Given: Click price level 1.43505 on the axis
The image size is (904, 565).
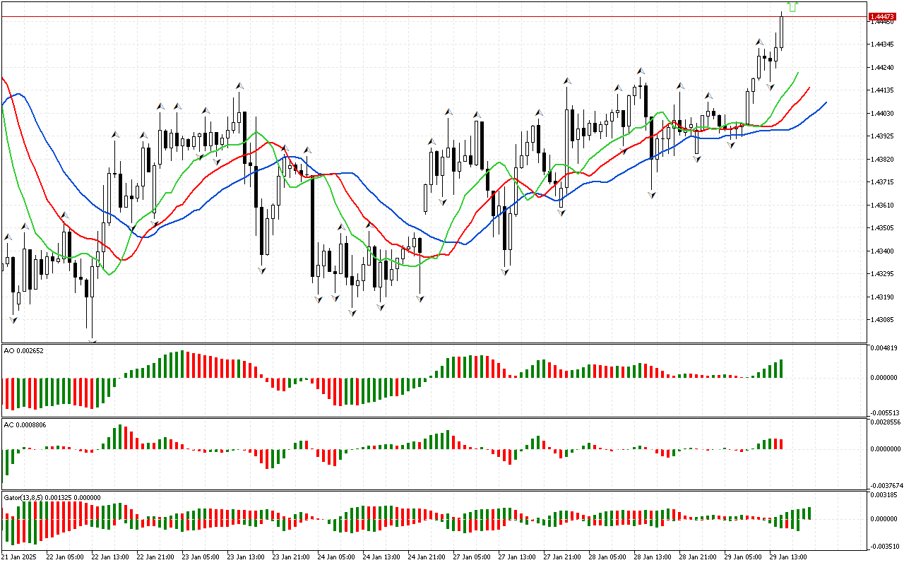Looking at the screenshot, I should point(883,228).
